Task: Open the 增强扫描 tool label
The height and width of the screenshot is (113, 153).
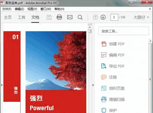Action: 117,99
